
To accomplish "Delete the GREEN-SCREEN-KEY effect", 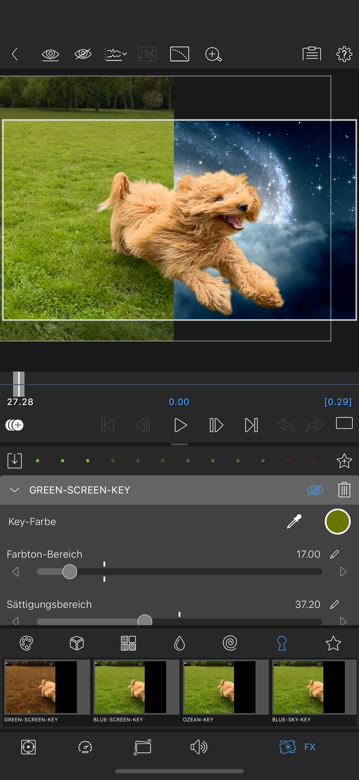I will pos(344,490).
